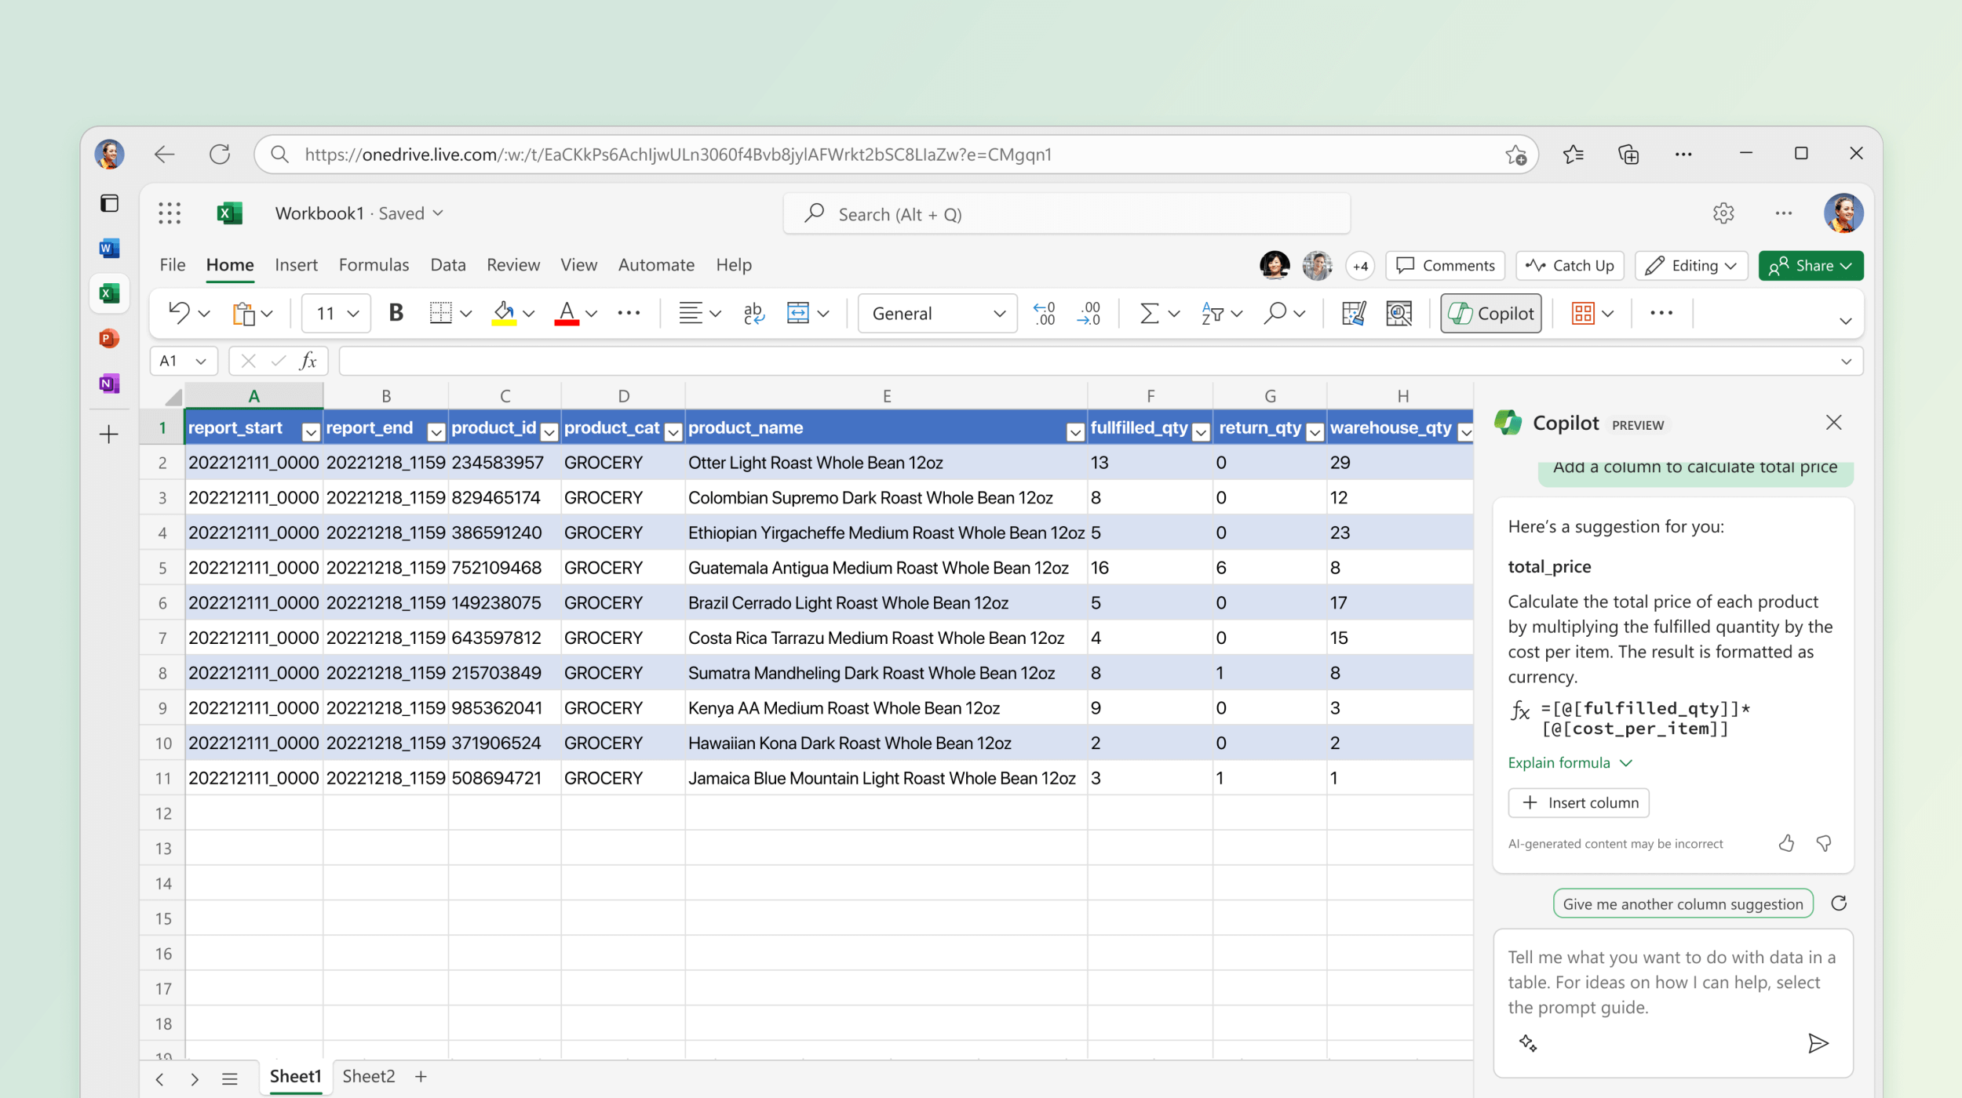Expand the cell border style dropdown
The height and width of the screenshot is (1098, 1962).
[x=468, y=313]
